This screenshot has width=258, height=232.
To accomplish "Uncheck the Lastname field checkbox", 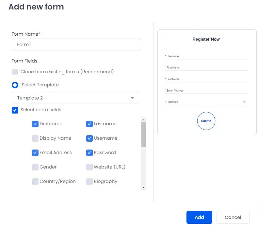I will [x=89, y=124].
